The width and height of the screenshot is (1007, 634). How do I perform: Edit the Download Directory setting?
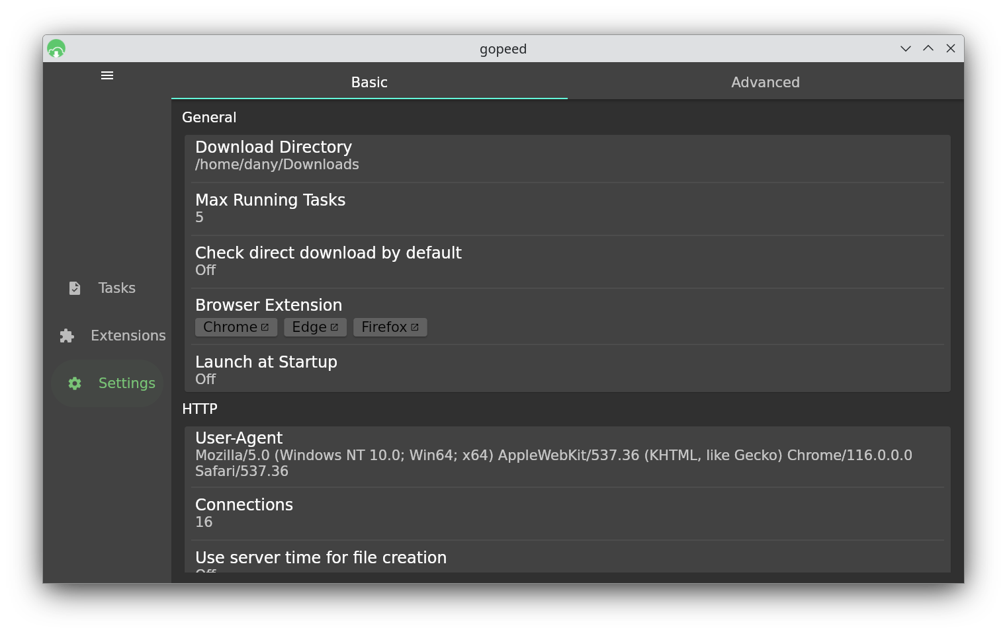click(568, 156)
